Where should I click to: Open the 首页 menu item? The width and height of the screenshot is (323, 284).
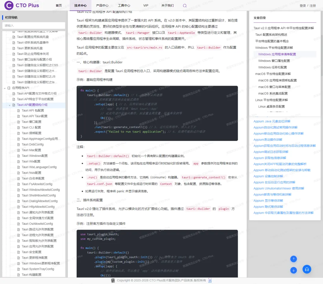point(59,6)
